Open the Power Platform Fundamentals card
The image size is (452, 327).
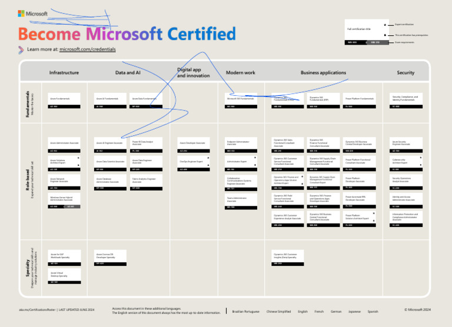(360, 101)
